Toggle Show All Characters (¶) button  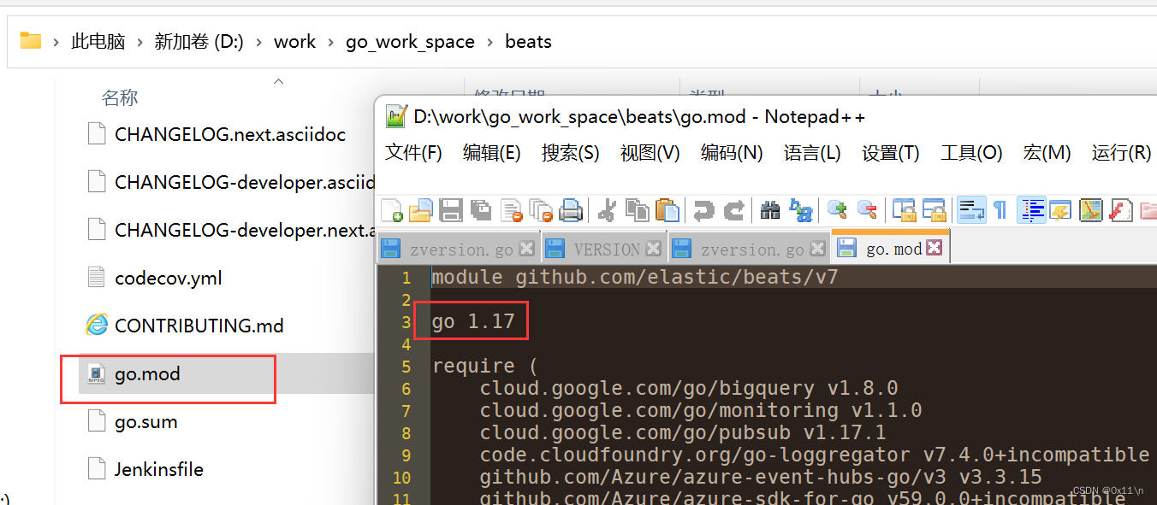pyautogui.click(x=1000, y=209)
